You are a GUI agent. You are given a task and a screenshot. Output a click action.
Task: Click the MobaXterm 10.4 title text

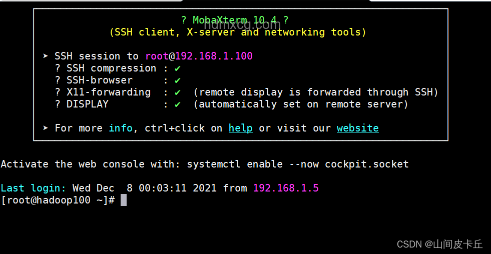235,20
